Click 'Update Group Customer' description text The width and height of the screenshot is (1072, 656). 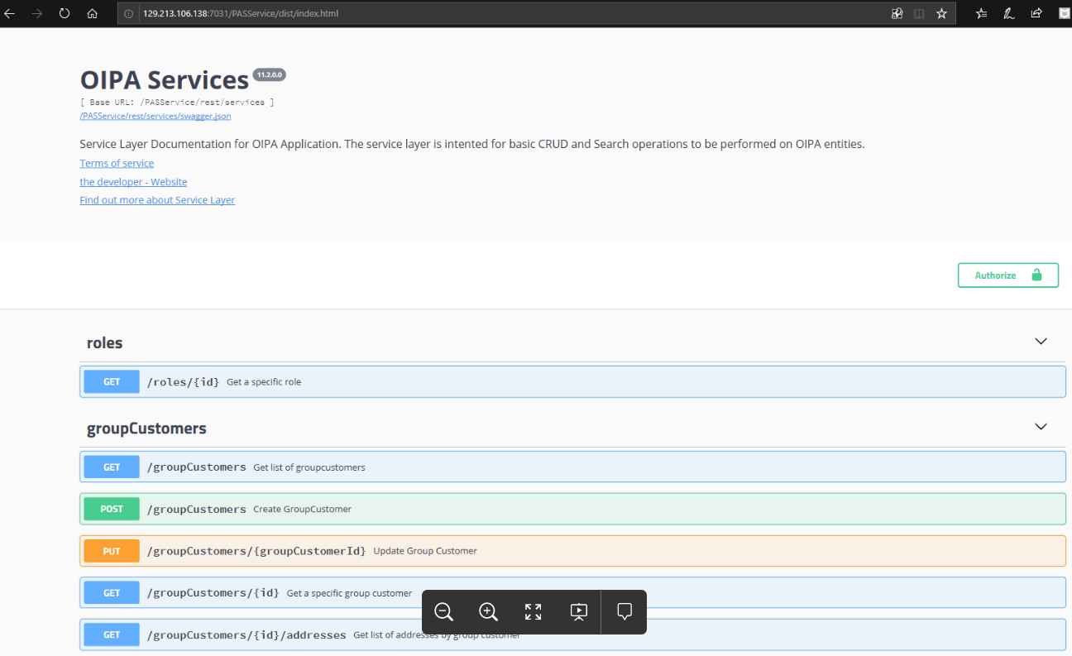pyautogui.click(x=425, y=551)
